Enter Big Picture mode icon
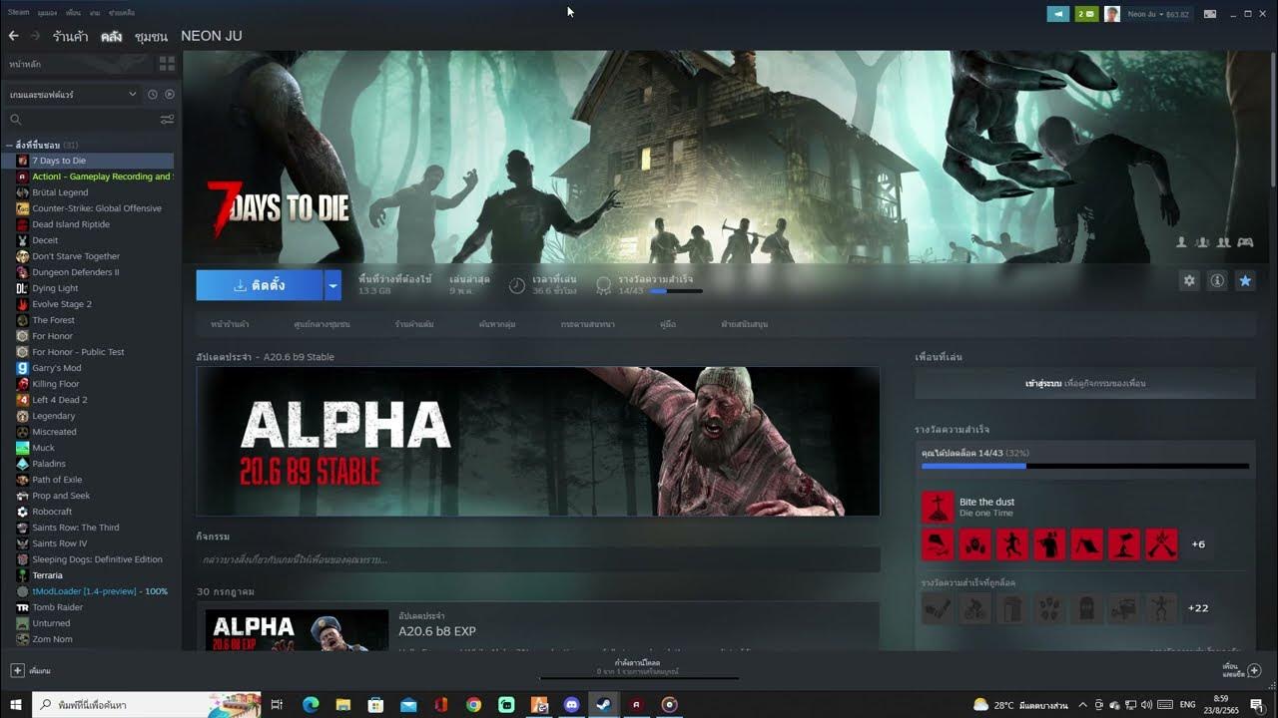This screenshot has height=718, width=1278. (x=1210, y=14)
